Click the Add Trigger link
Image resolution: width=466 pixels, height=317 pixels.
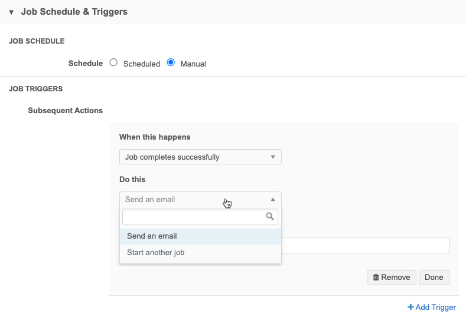click(x=436, y=307)
